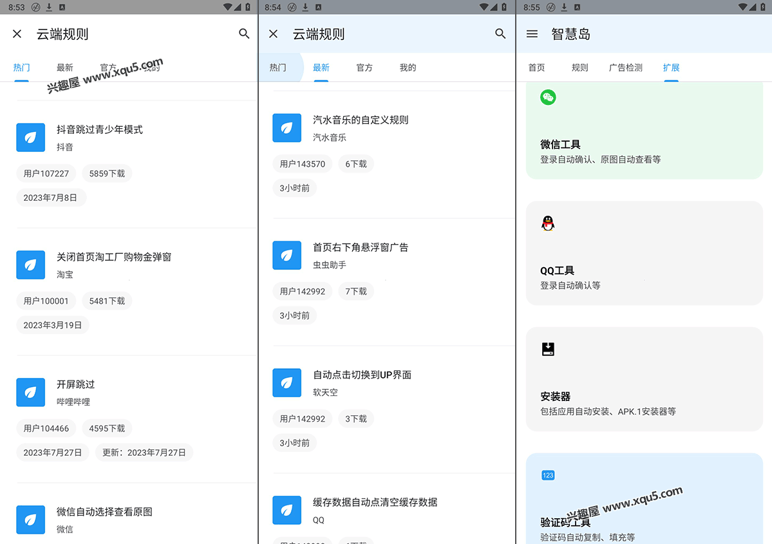Select 热门 tab in second screen
772x544 pixels.
[278, 68]
